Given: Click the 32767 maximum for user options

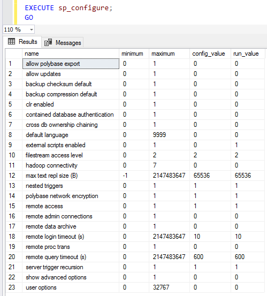Looking at the screenshot, I should [169, 287].
